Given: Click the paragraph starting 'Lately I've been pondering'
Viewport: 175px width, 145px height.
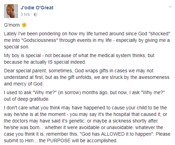Looking at the screenshot, I should tap(87, 40).
